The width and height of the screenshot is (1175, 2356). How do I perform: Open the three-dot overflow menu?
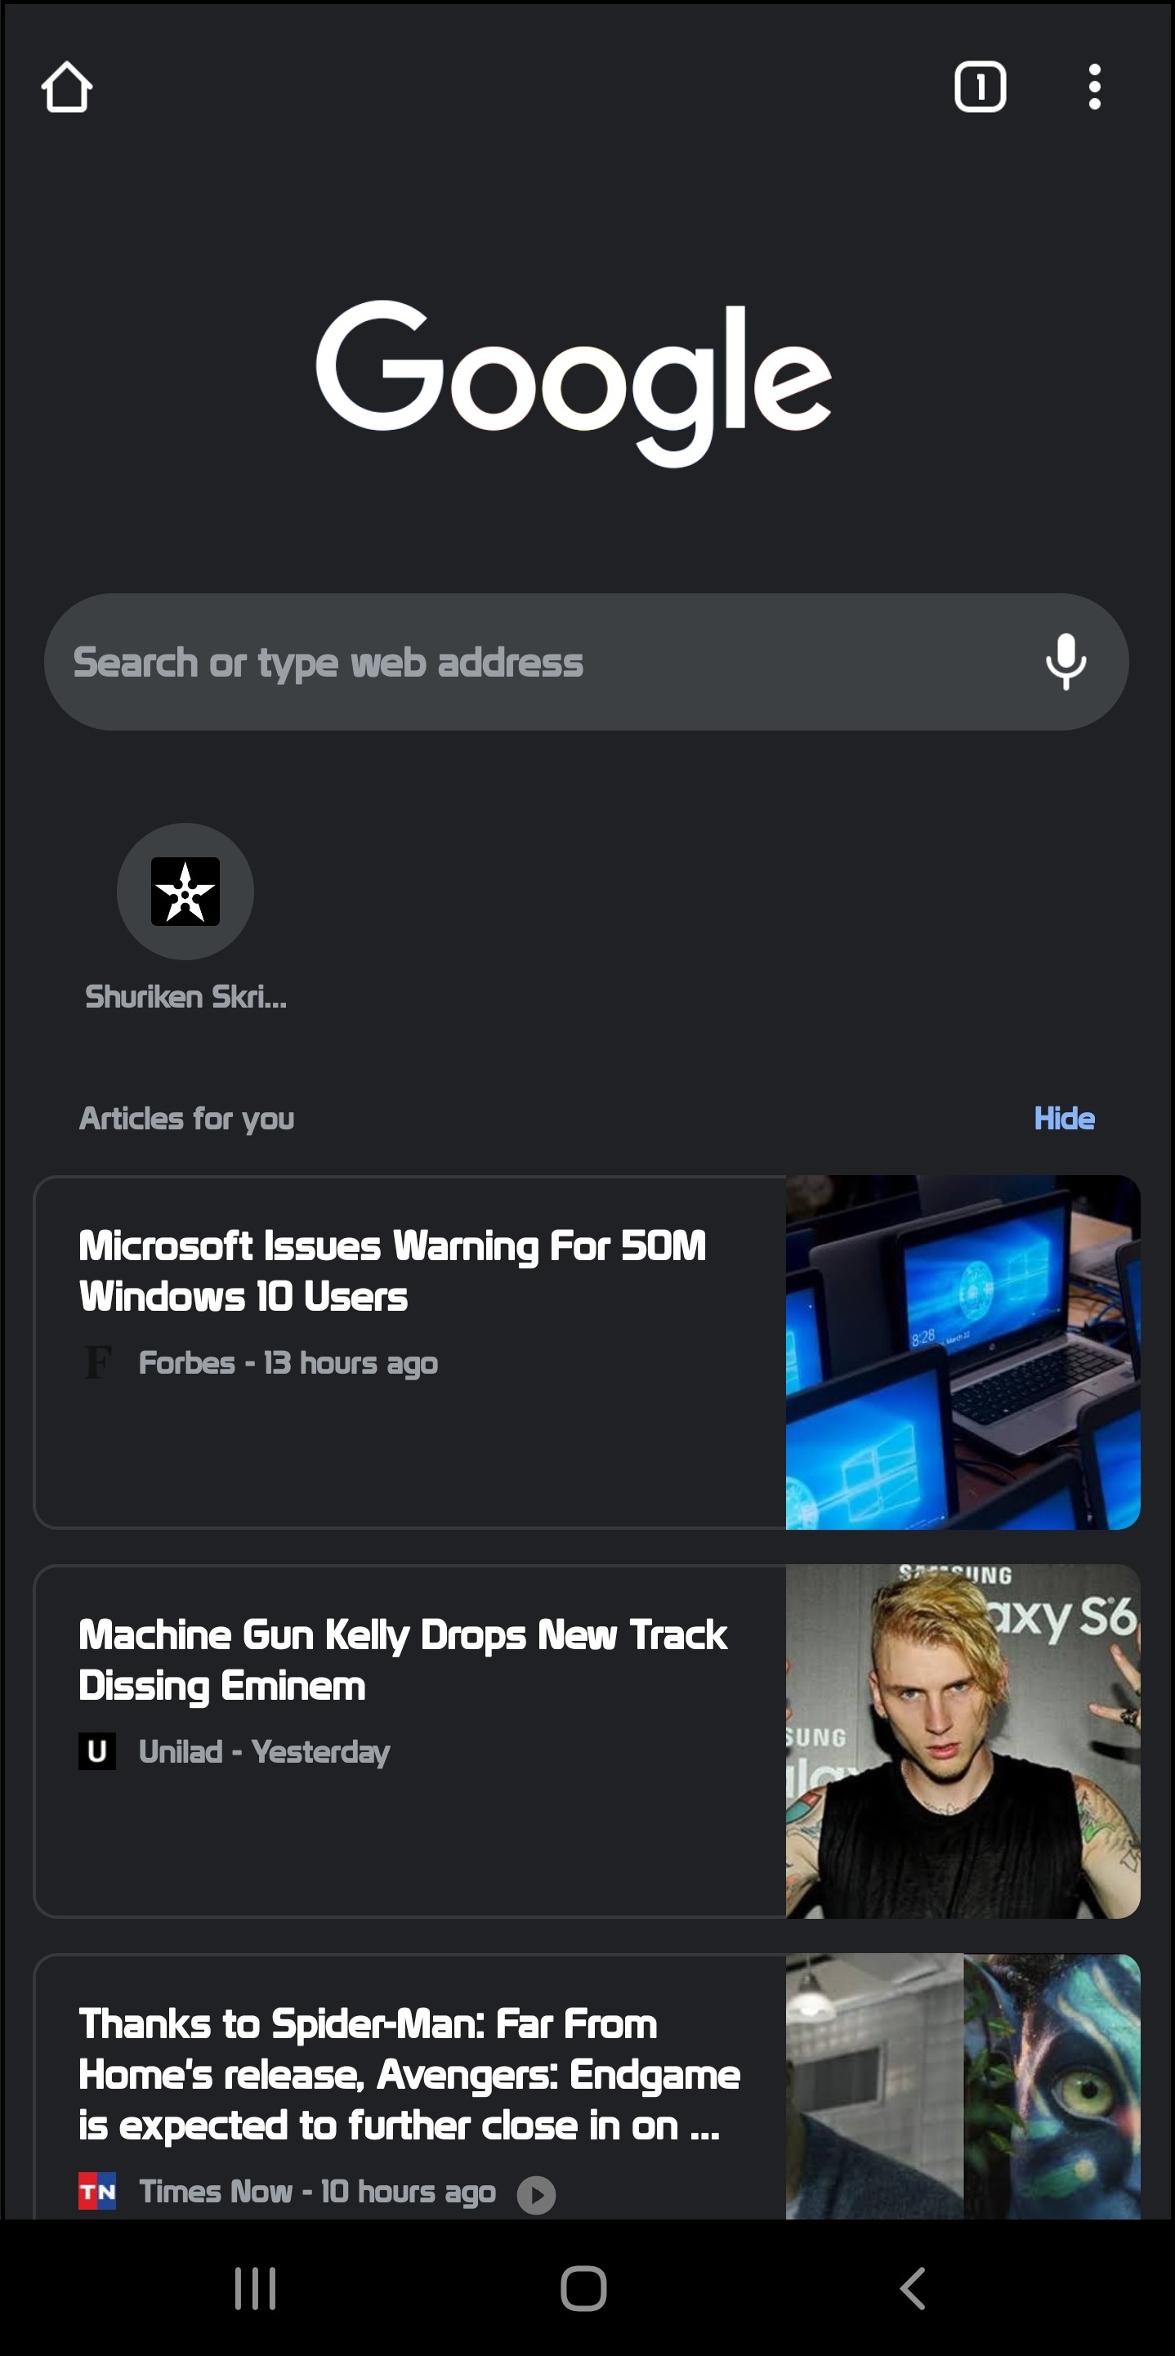(x=1093, y=87)
